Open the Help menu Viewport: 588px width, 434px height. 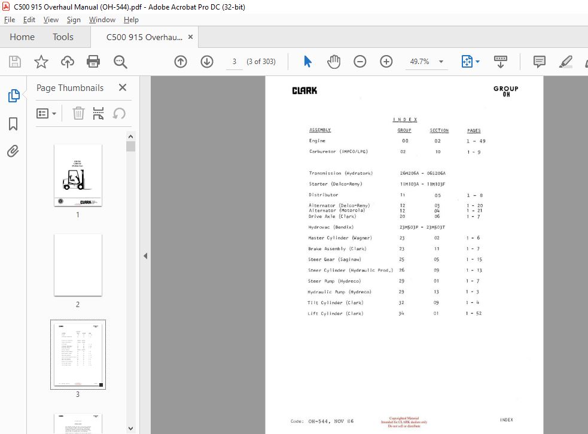[x=131, y=20]
